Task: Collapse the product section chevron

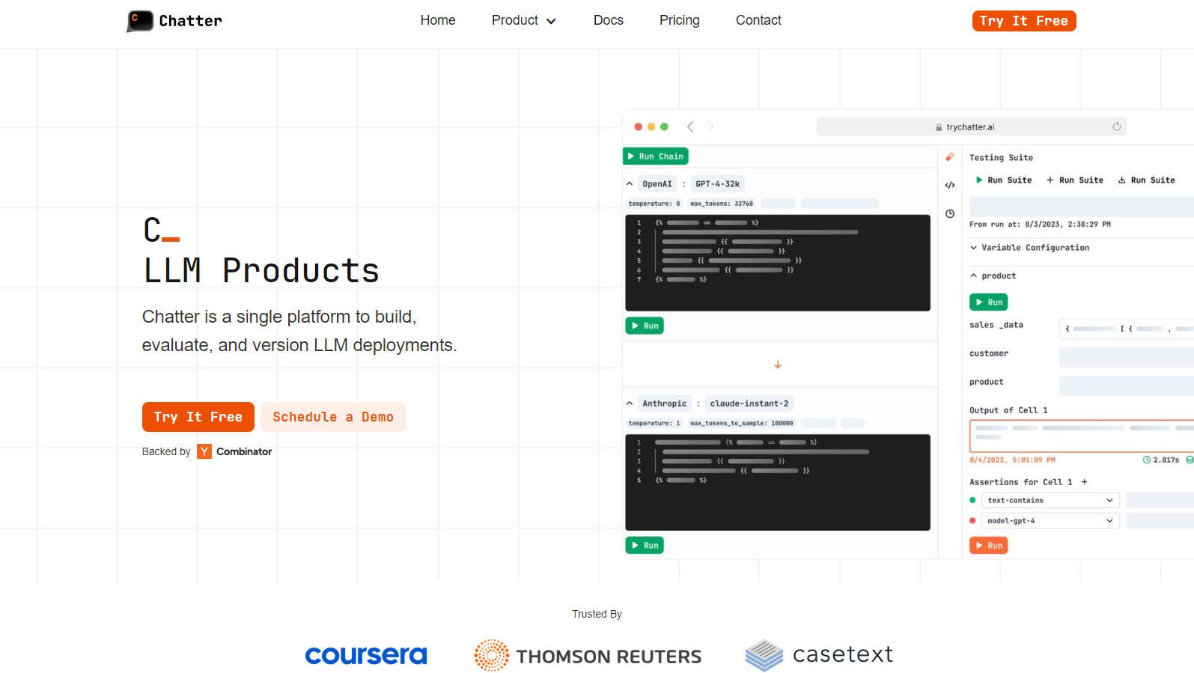Action: tap(974, 276)
